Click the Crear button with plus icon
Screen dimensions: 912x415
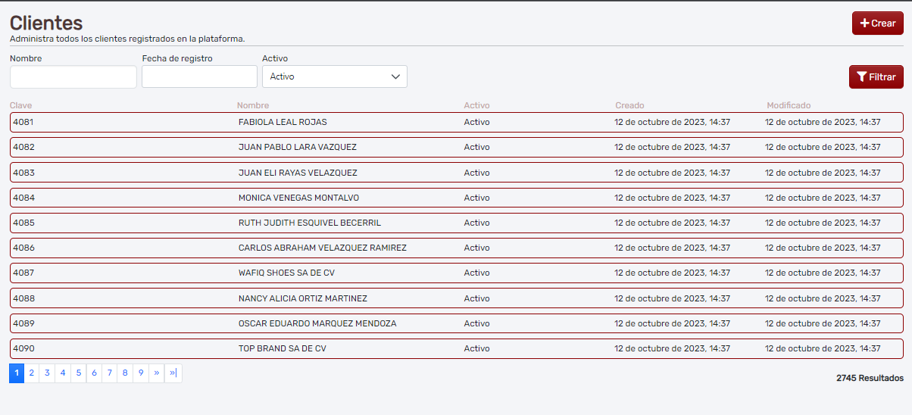(877, 23)
